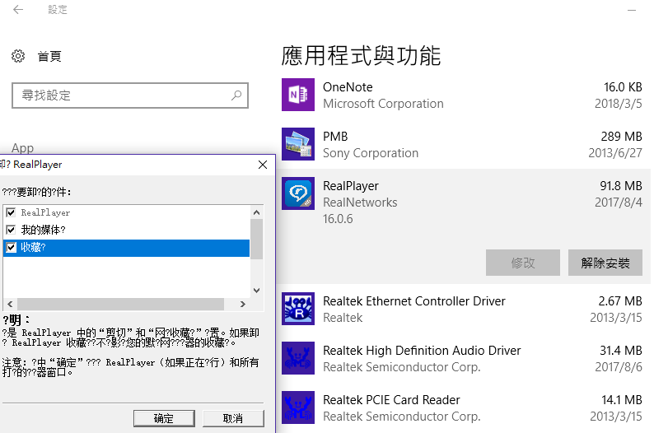Screen dimensions: 654x433
Task: Click the Realtek Ethernet Controller Driver icon
Action: click(298, 309)
